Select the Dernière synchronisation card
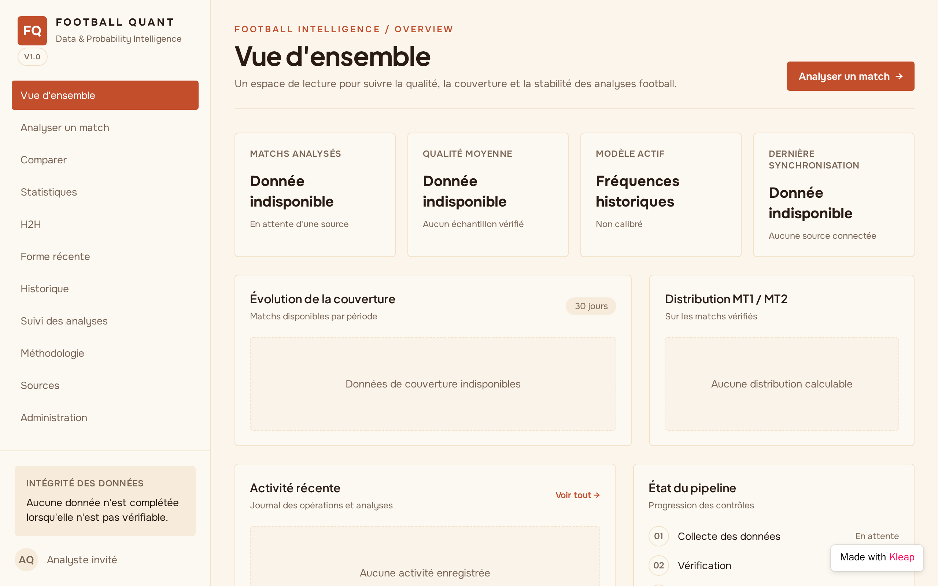The image size is (938, 586). coord(834,194)
